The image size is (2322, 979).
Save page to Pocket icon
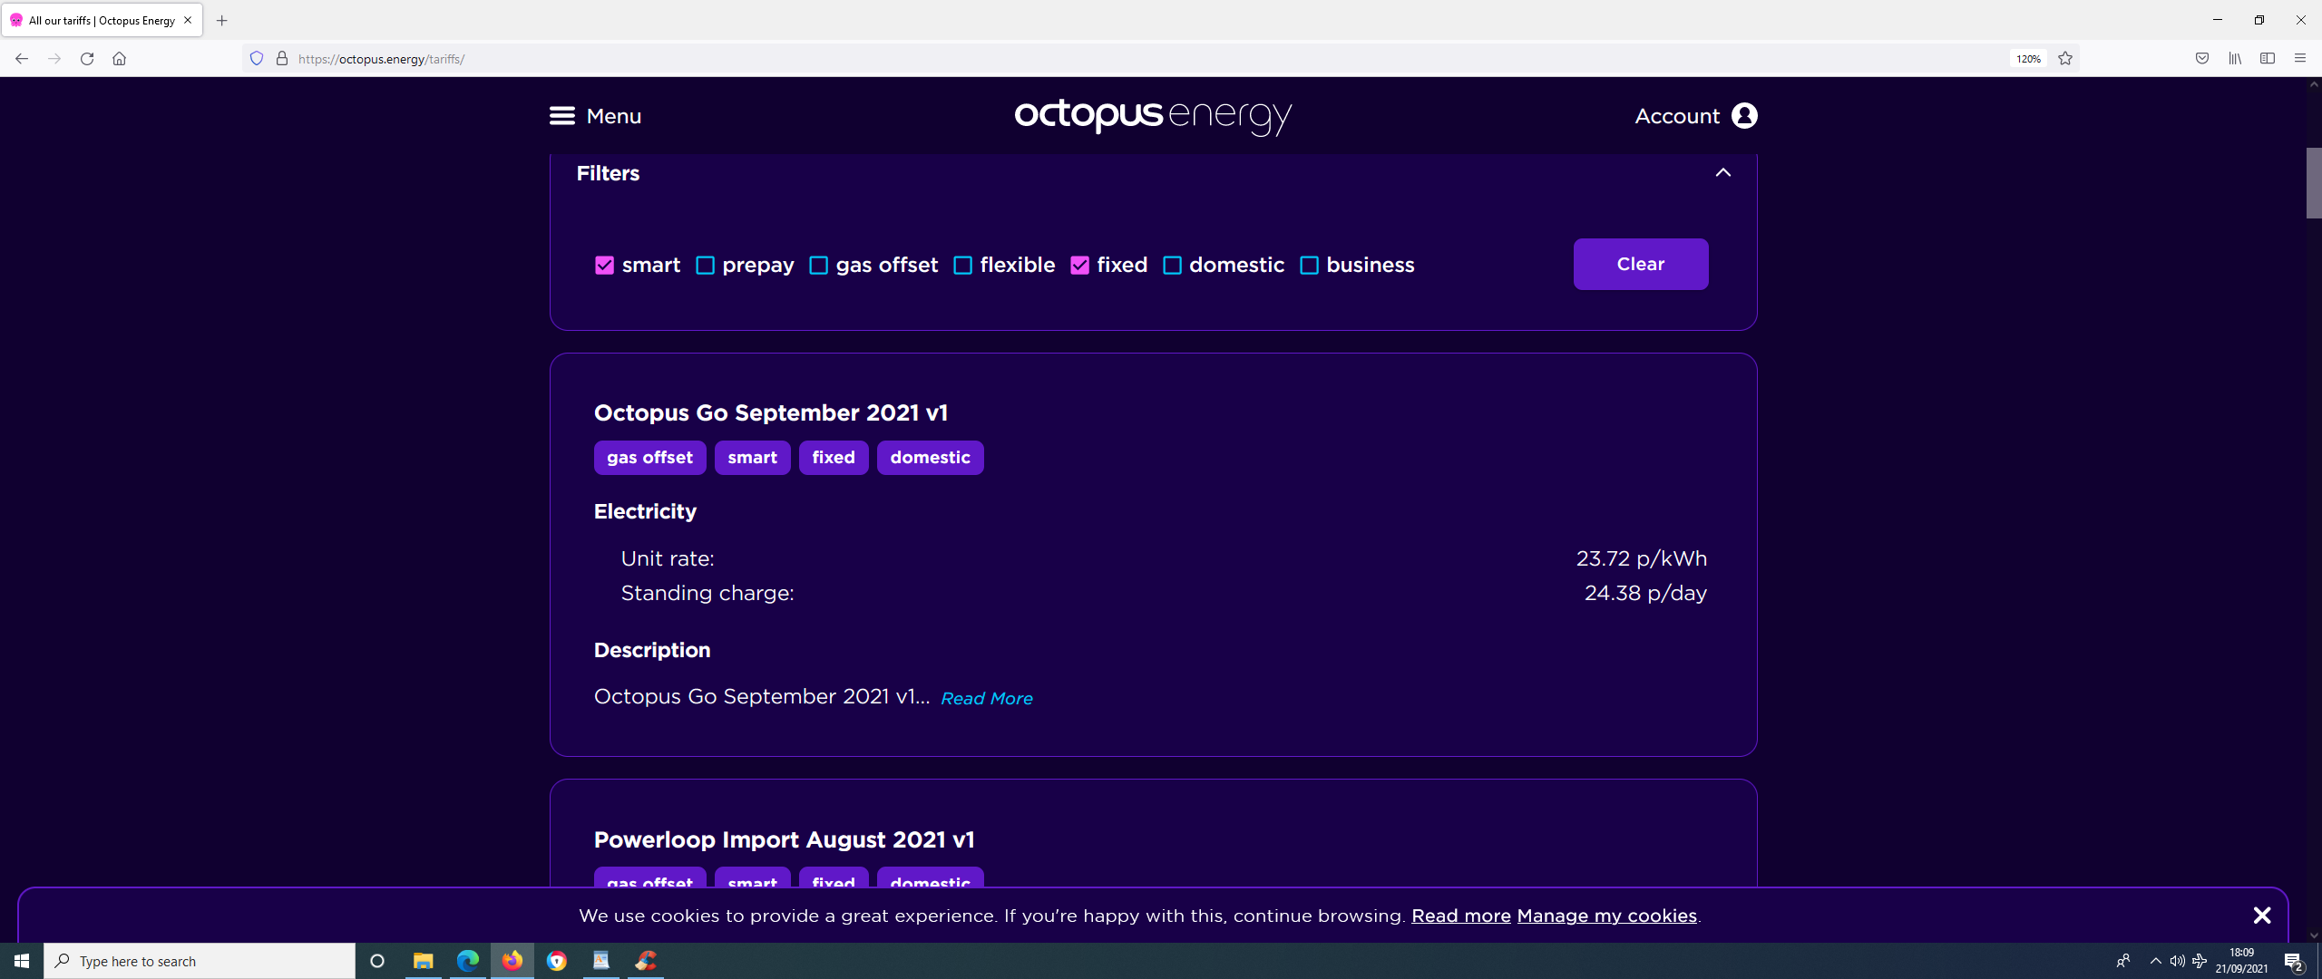(x=2202, y=59)
